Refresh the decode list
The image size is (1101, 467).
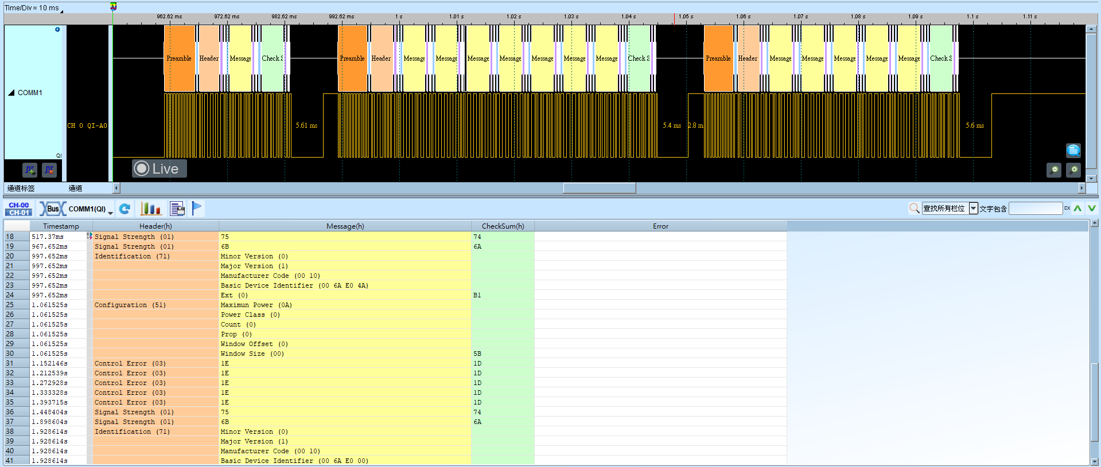[125, 209]
